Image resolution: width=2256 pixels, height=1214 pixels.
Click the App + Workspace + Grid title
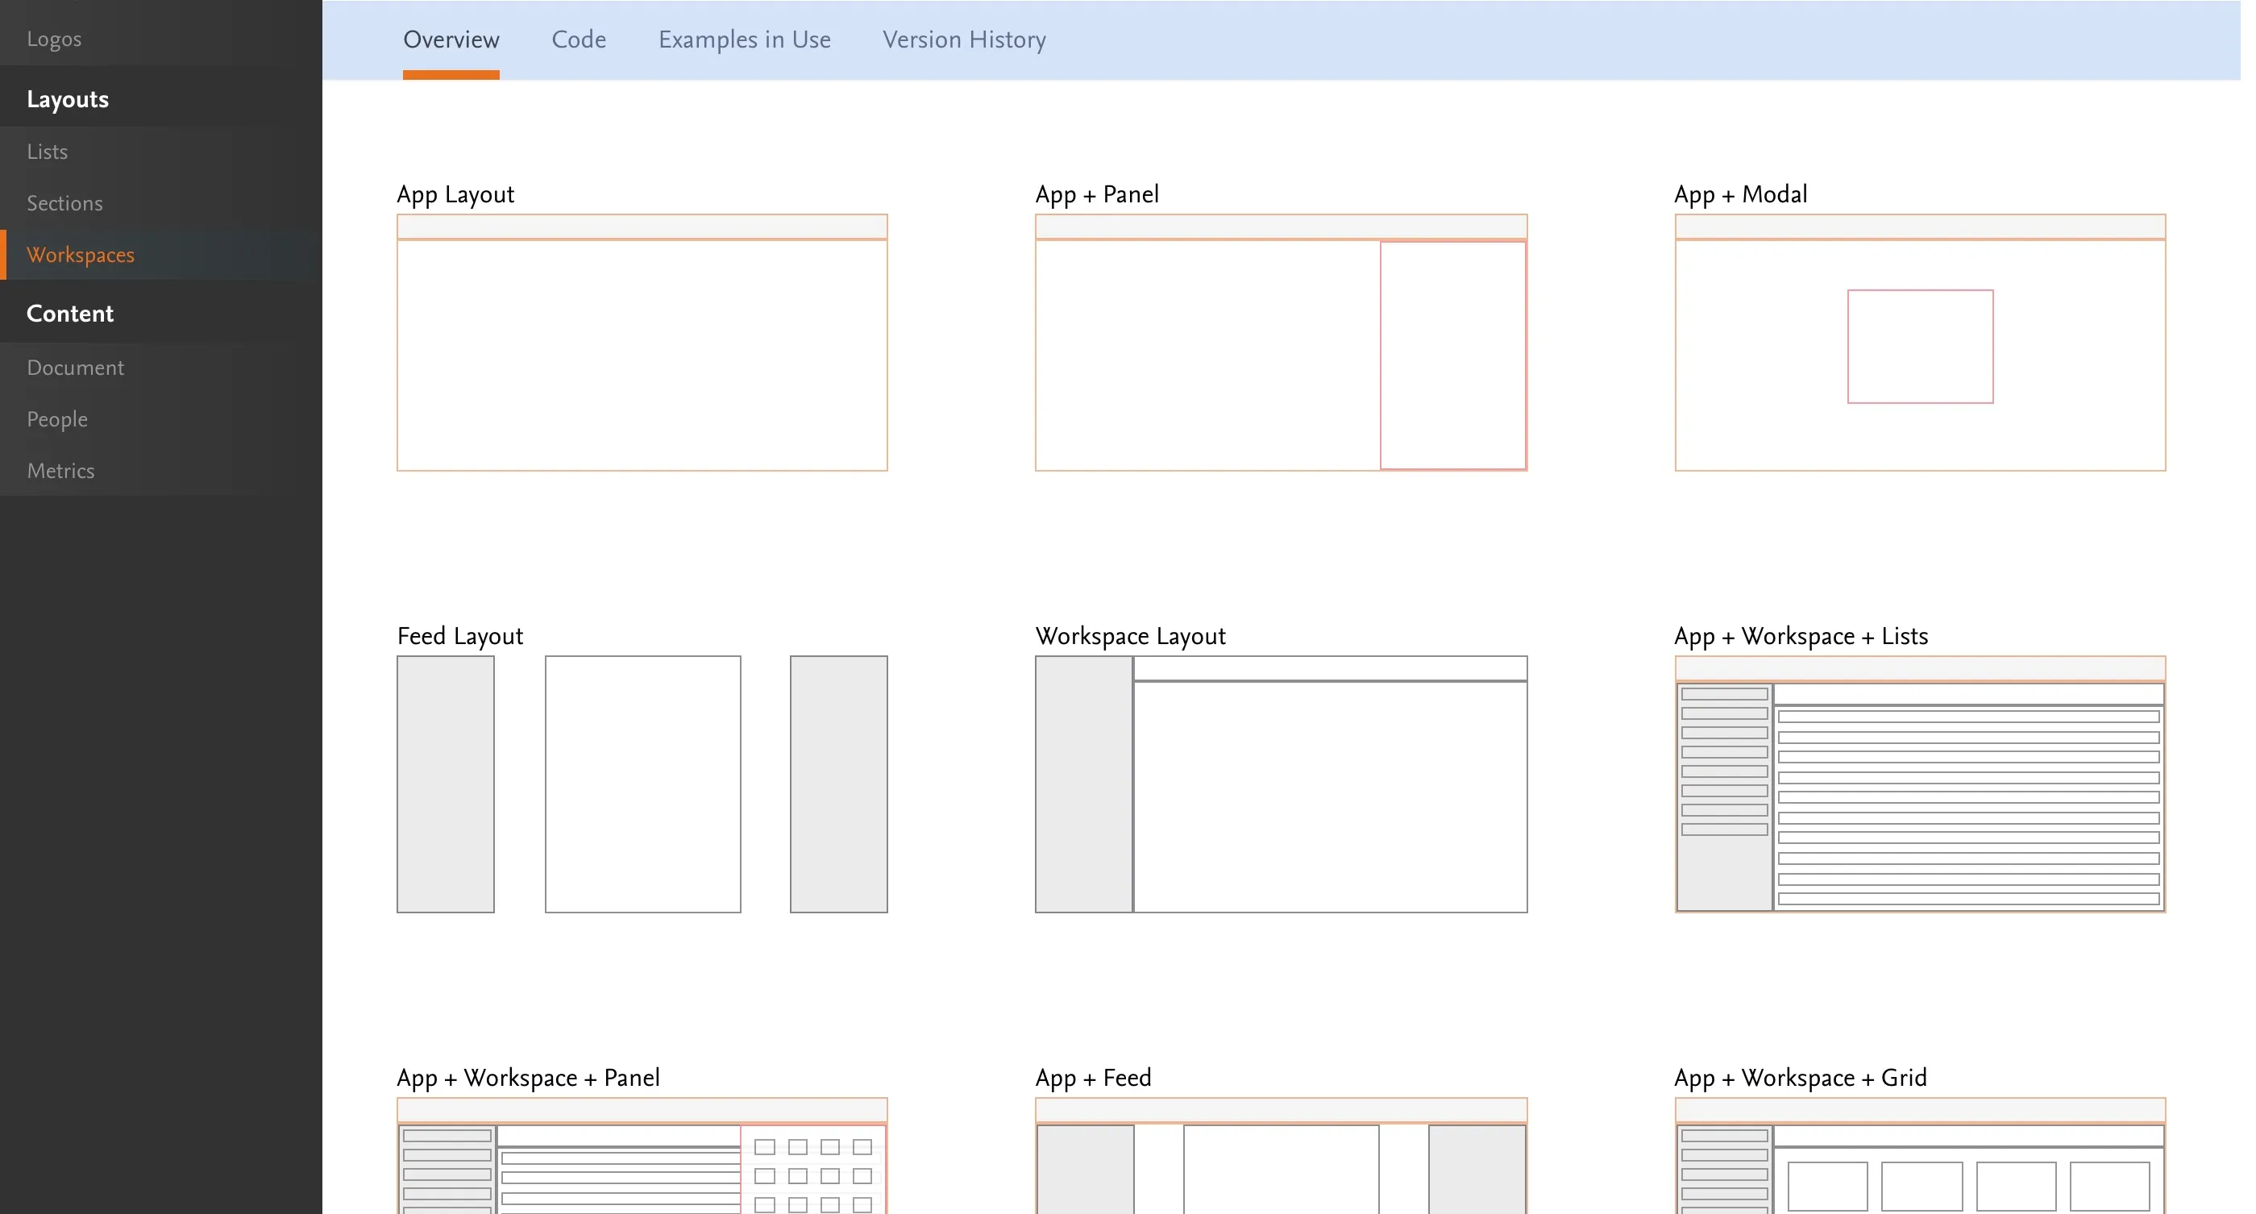coord(1801,1077)
